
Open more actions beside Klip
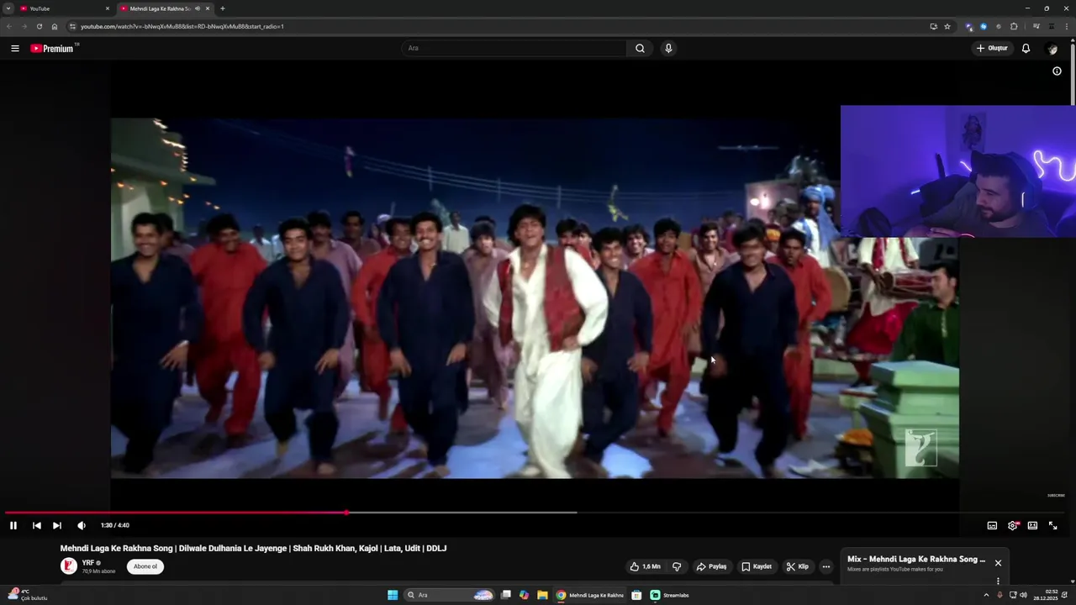coord(825,566)
